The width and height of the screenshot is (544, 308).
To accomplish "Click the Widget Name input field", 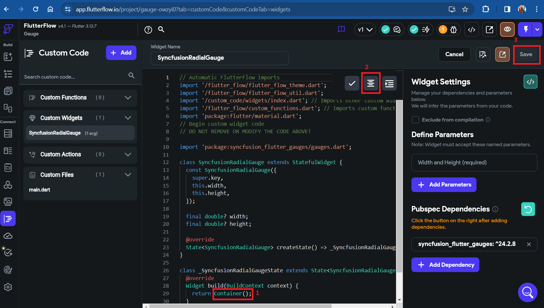I will click(x=220, y=58).
